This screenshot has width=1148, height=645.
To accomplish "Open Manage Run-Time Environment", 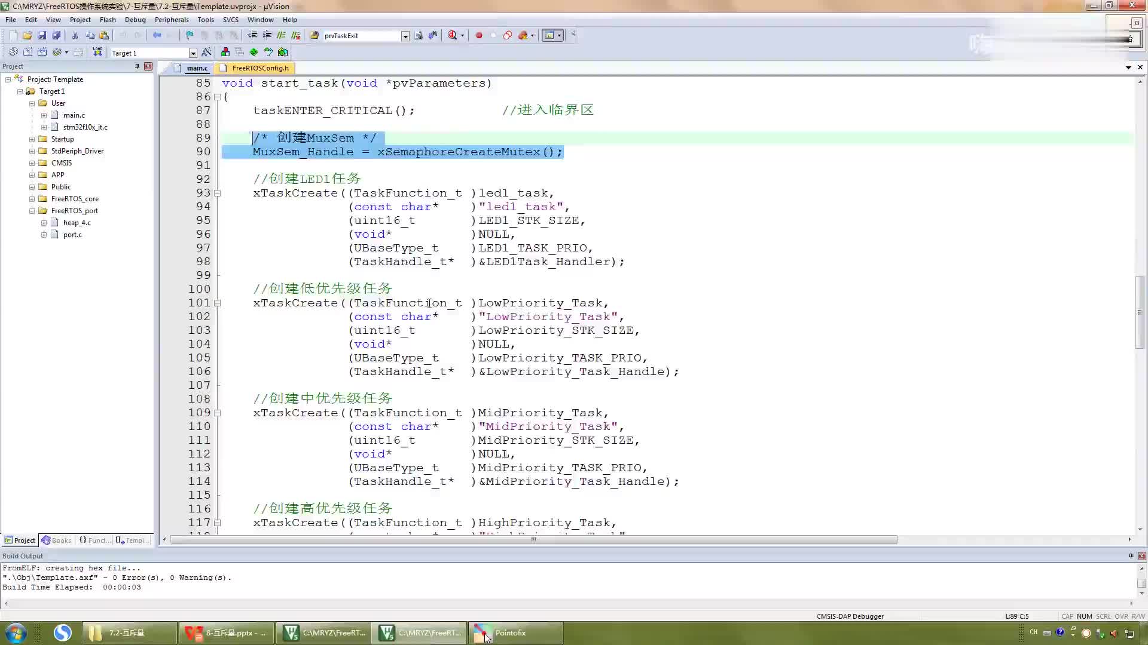I will pyautogui.click(x=254, y=52).
